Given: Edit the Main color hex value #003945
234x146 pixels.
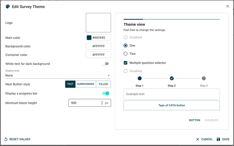Looking at the screenshot, I should point(99,37).
